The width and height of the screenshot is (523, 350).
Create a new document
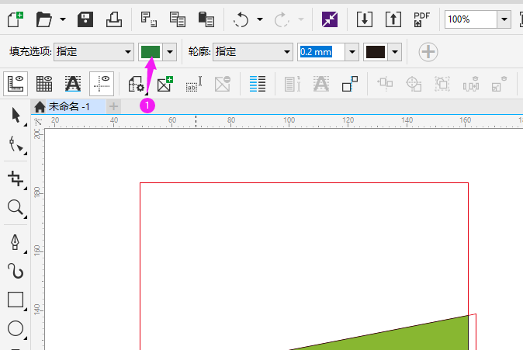pyautogui.click(x=16, y=19)
